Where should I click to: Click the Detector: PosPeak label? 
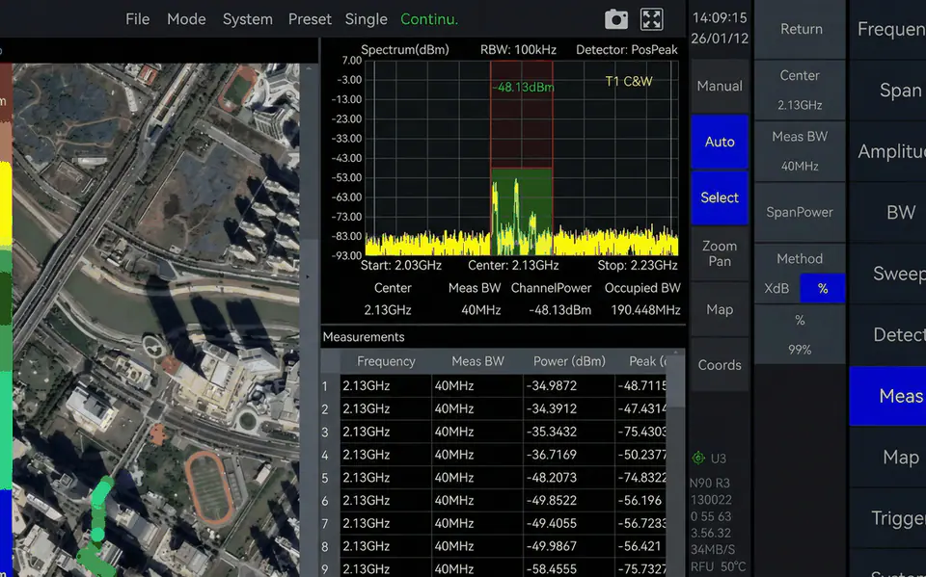pos(627,50)
